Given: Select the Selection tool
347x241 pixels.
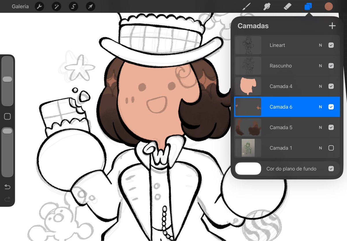Looking at the screenshot, I should tap(73, 6).
